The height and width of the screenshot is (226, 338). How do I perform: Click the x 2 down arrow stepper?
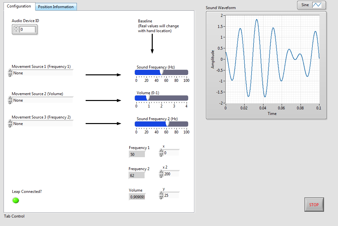tap(161, 175)
